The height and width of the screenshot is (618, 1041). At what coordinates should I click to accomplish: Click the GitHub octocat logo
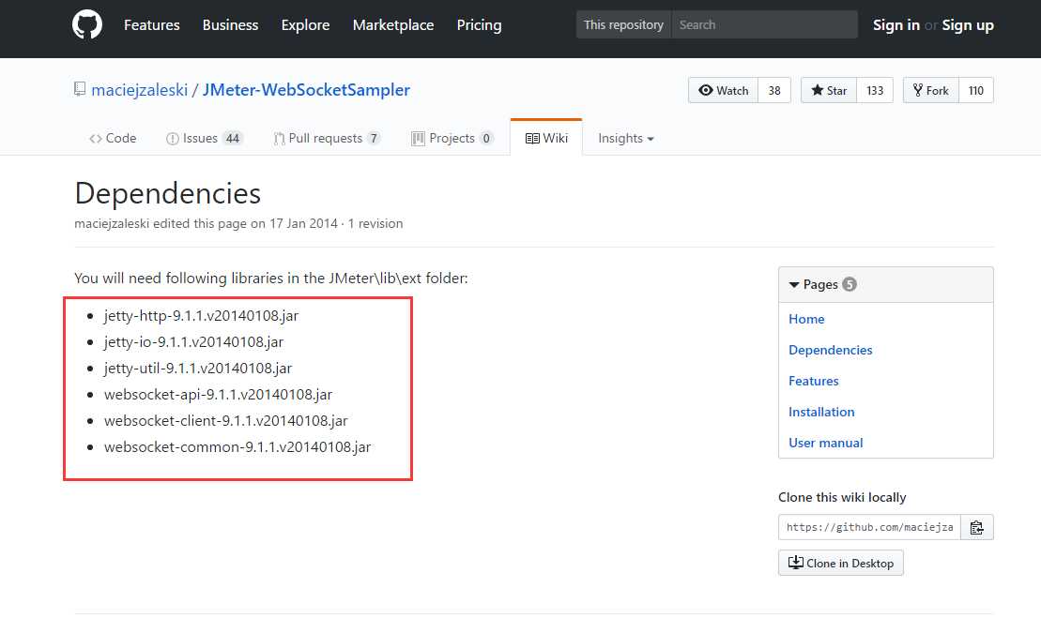(x=87, y=25)
